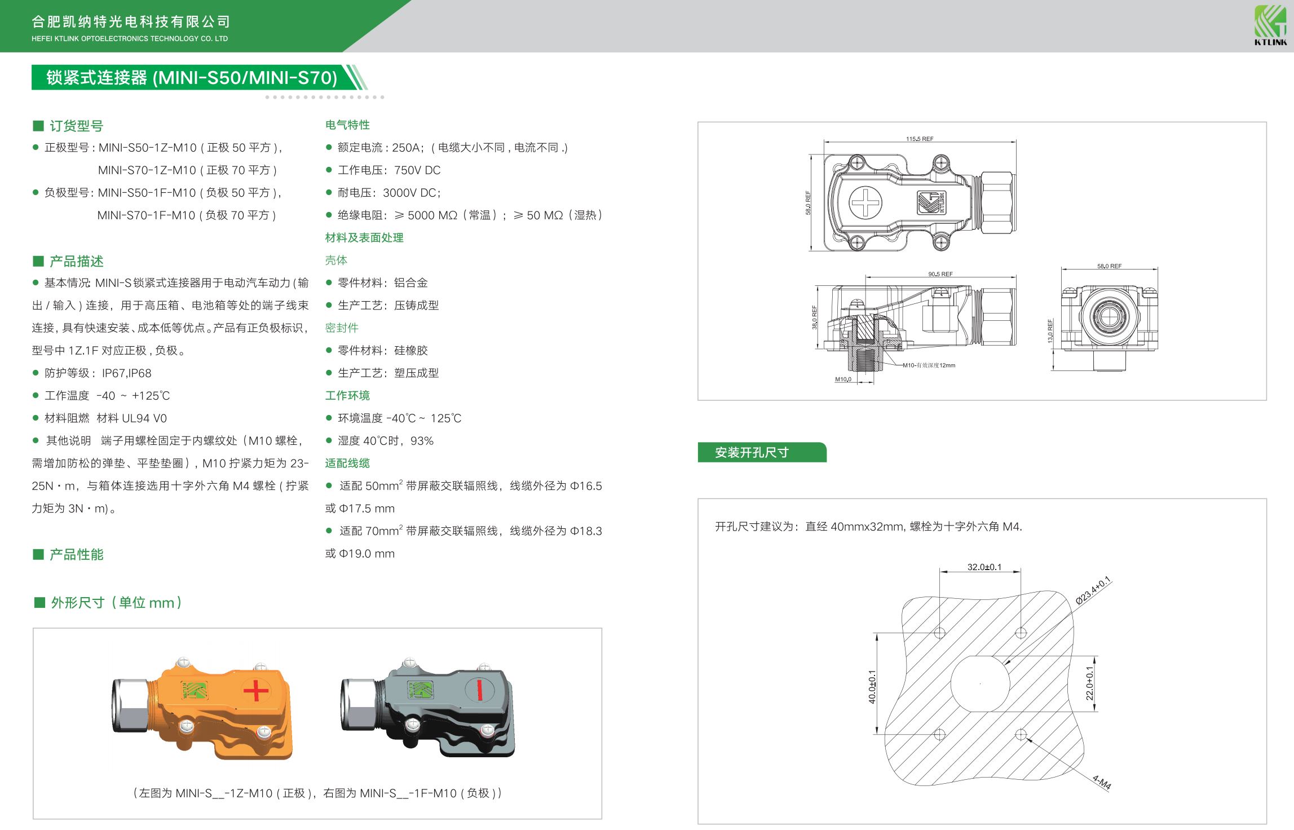Click the M10.0 dimension label
1294x830 pixels.
pyautogui.click(x=843, y=379)
